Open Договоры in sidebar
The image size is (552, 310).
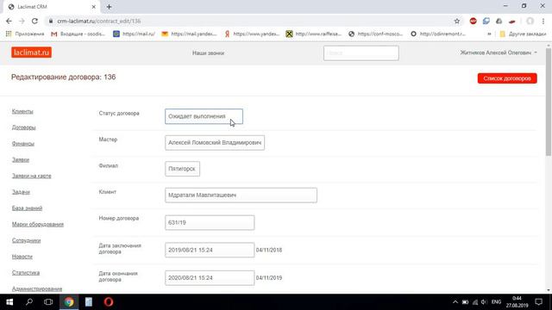[x=23, y=127]
